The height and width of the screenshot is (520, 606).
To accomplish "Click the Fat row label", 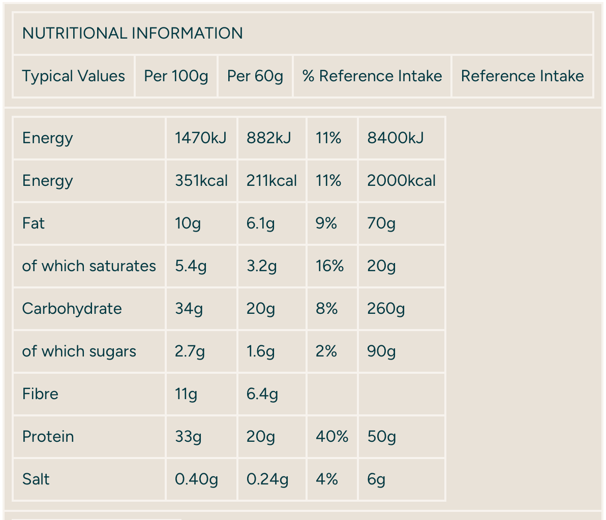I will pyautogui.click(x=34, y=223).
